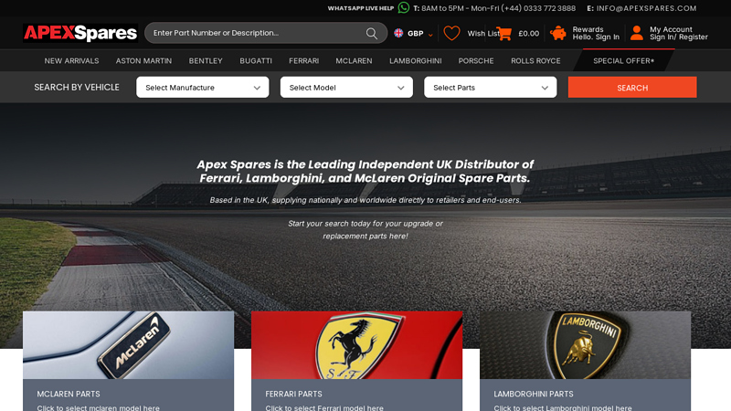The height and width of the screenshot is (411, 731).
Task: Click 'Based in the UK' subtitle text
Action: 365,200
